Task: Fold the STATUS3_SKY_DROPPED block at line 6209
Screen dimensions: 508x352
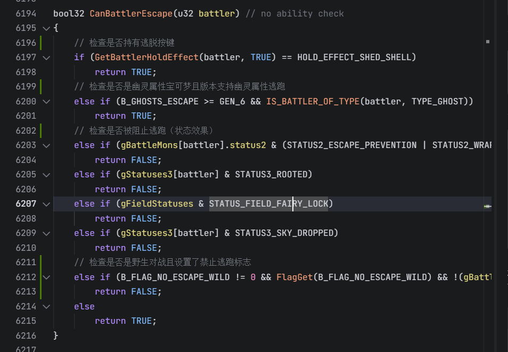Action: pyautogui.click(x=46, y=233)
